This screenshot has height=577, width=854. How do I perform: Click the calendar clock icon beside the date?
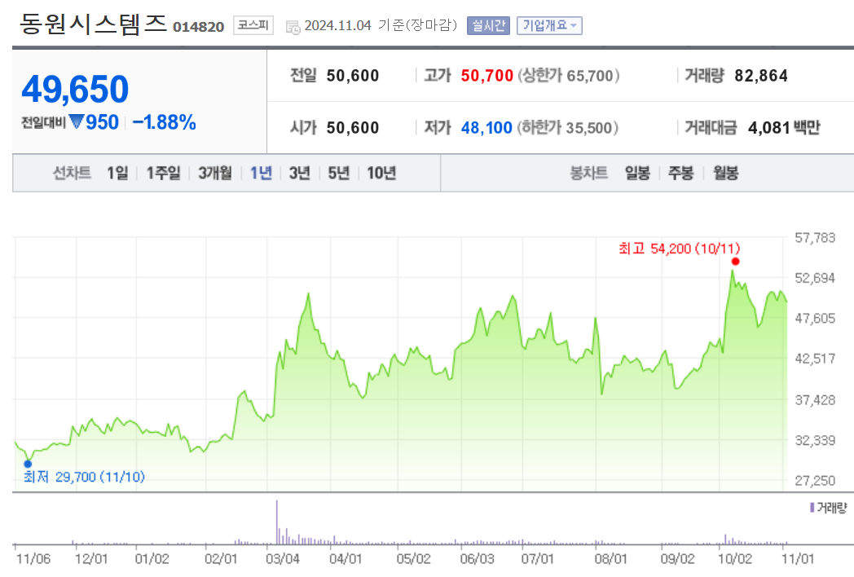coord(293,27)
